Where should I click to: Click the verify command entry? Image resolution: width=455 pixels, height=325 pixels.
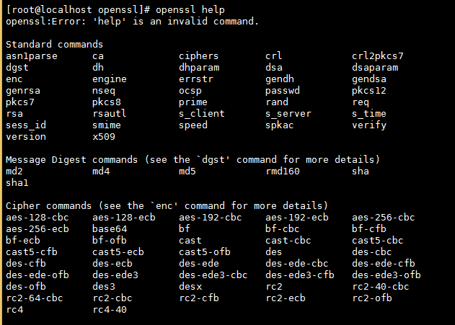[369, 125]
